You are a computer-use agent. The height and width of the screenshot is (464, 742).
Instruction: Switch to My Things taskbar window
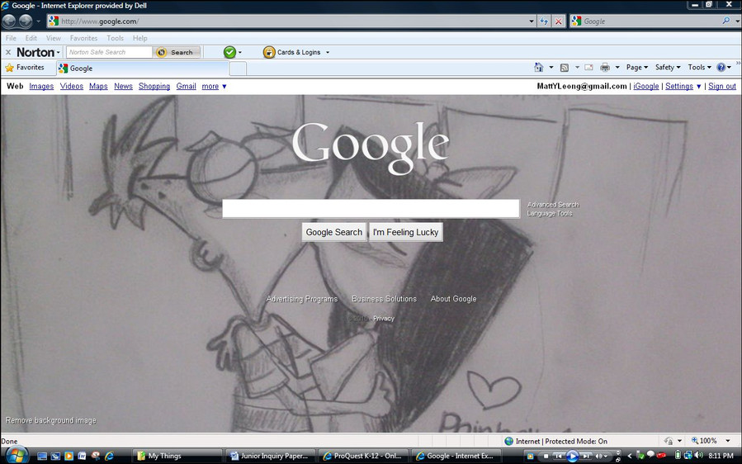(177, 456)
